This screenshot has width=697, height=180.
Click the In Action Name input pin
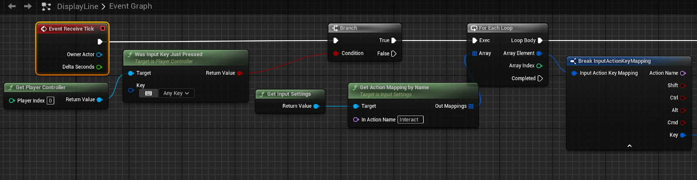356,120
